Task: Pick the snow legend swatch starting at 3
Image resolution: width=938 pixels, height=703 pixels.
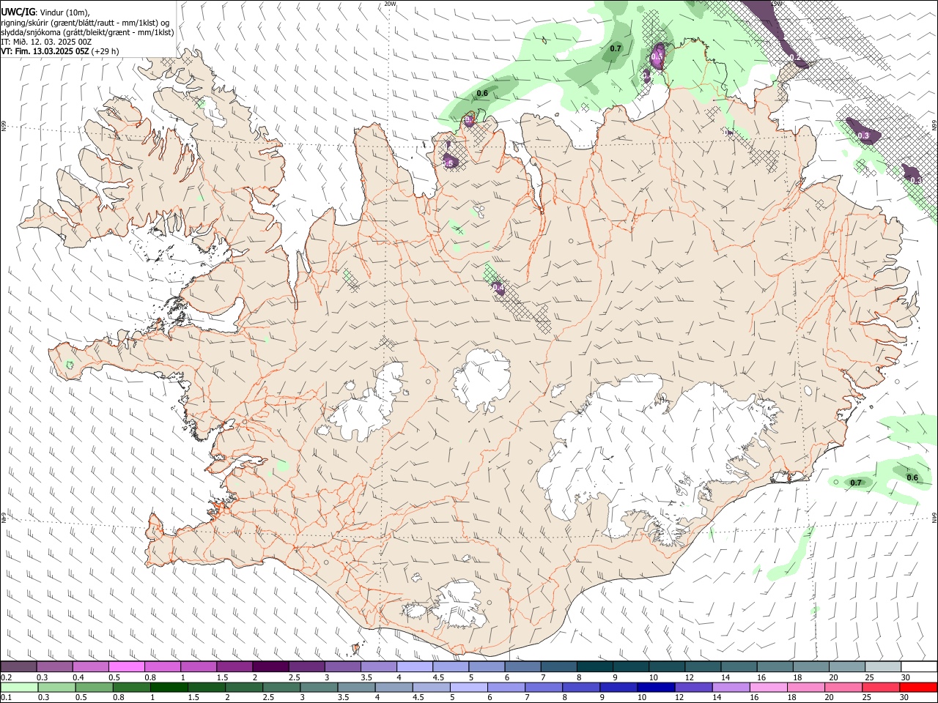Action: coord(342,666)
